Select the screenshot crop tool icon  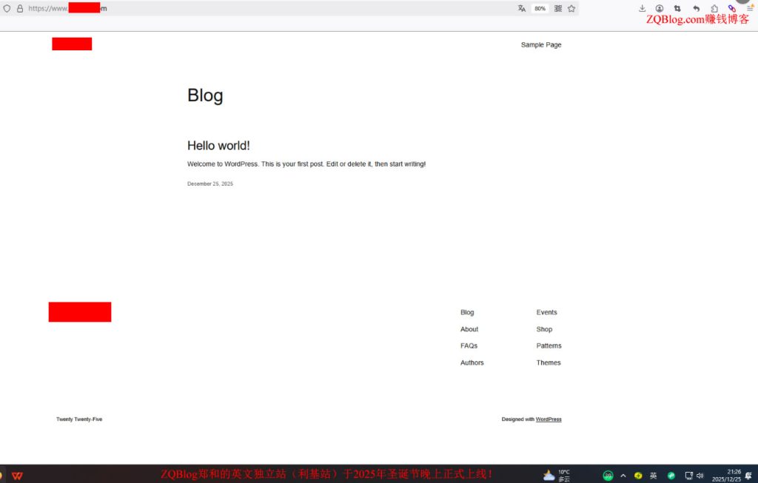(677, 8)
